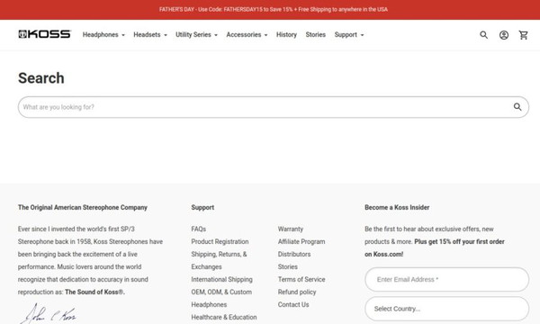
Task: Go to the History page
Action: point(286,35)
